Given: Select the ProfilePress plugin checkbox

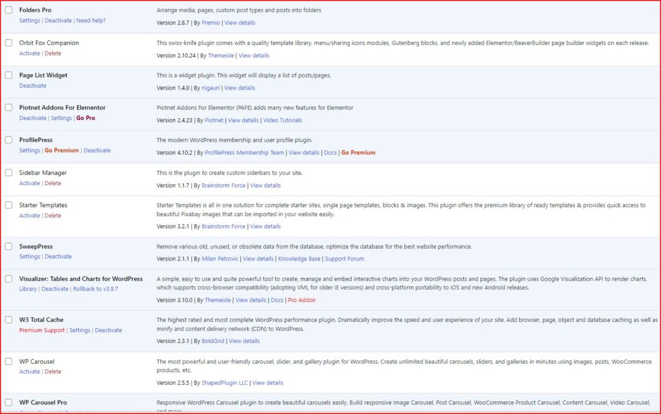Looking at the screenshot, I should tap(8, 140).
